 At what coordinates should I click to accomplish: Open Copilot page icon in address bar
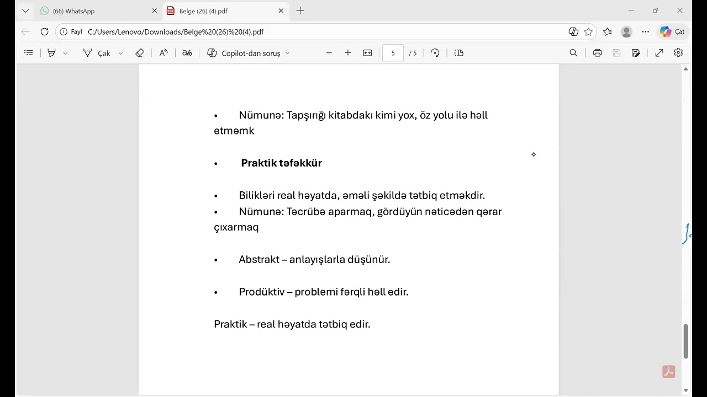tap(573, 32)
